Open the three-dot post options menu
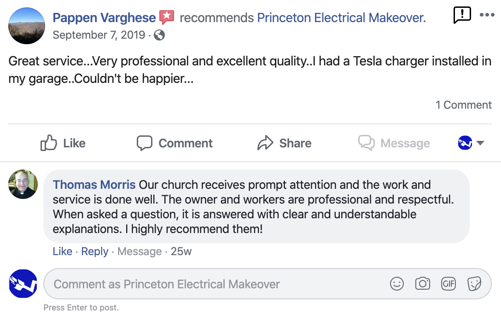501x315 pixels. (487, 15)
